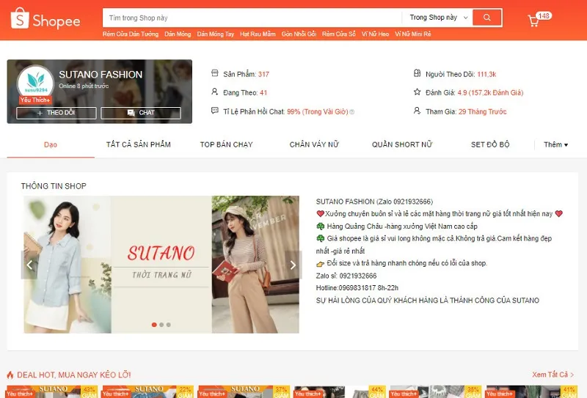Open the deal product with 44% GIẢM tag

340,391
